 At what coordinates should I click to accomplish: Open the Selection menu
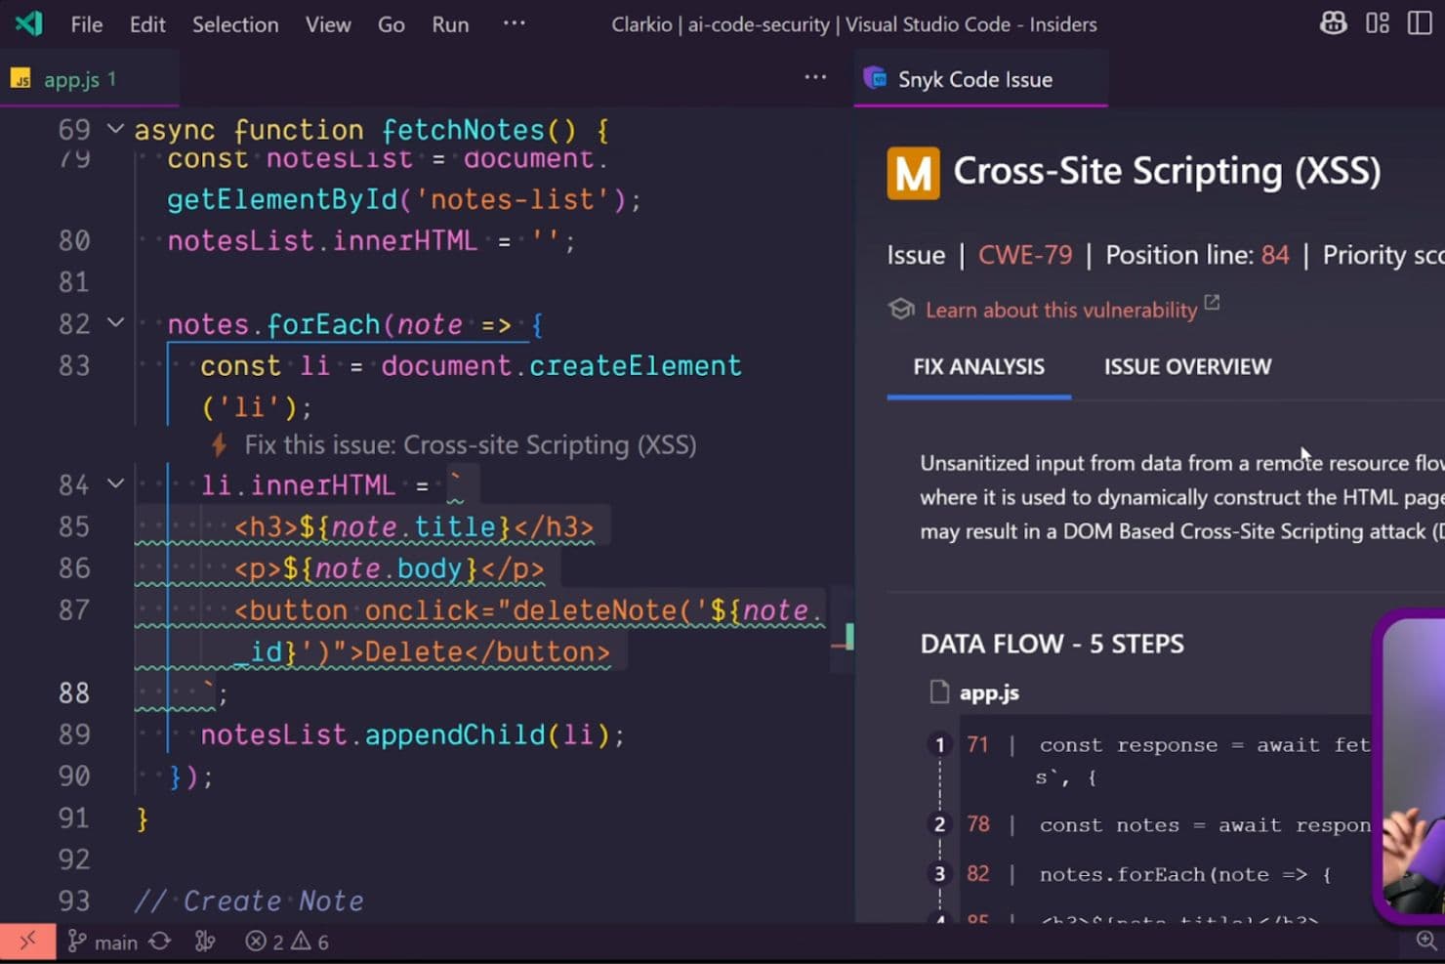pyautogui.click(x=235, y=24)
